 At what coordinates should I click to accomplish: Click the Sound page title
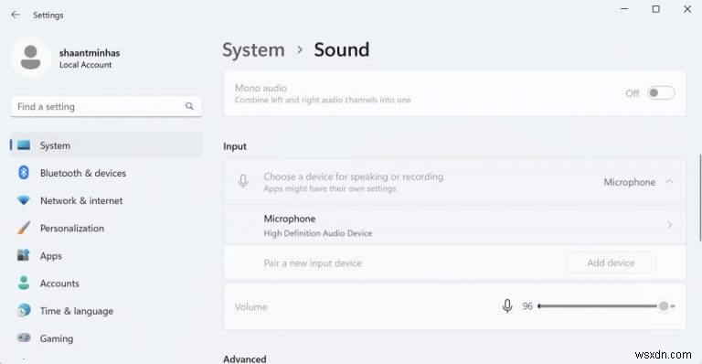pos(342,49)
